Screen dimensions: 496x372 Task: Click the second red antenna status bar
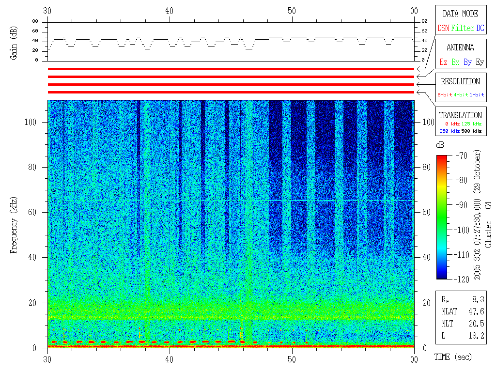point(231,77)
